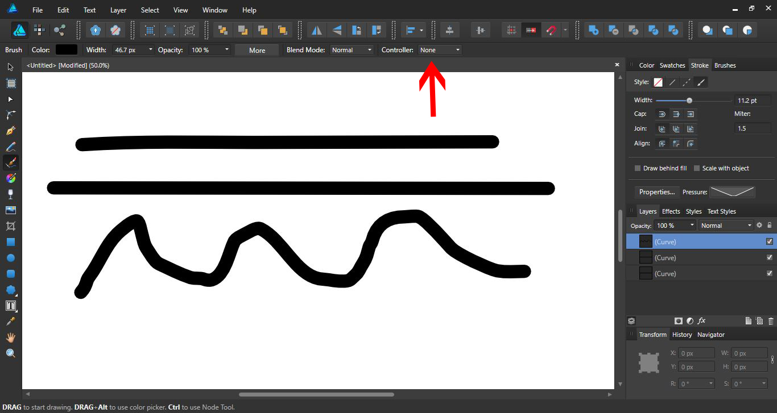Click the stroke Properties button

click(656, 192)
